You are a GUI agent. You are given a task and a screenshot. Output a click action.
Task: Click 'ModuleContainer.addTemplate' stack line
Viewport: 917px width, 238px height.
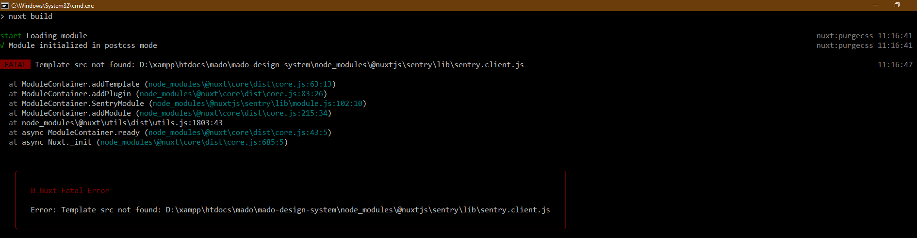172,84
